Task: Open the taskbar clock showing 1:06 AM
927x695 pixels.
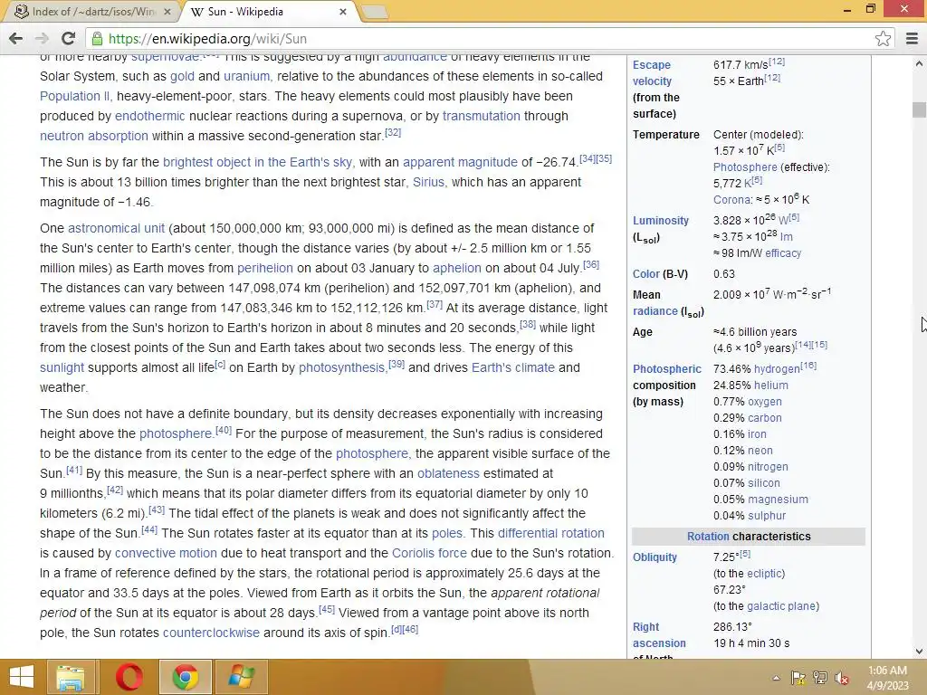Action: [887, 678]
